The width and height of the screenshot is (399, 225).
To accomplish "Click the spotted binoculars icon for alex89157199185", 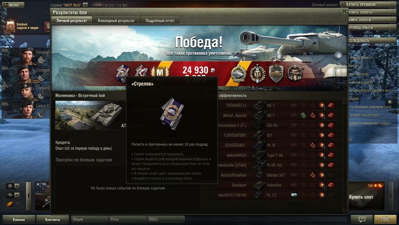I will [294, 195].
